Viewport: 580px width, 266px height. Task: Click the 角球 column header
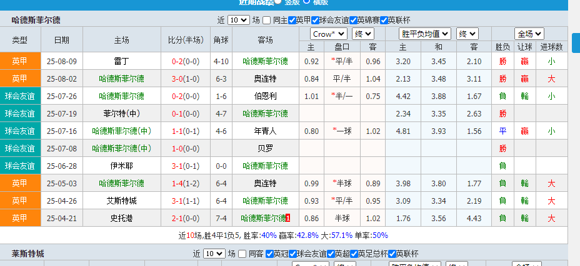click(221, 40)
